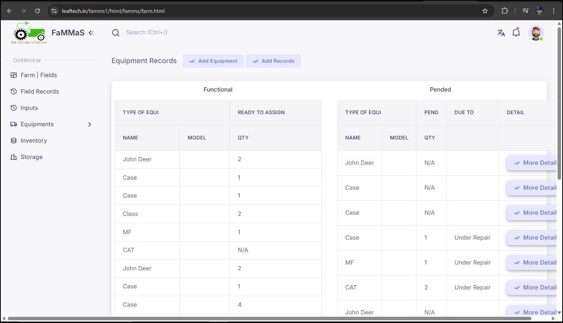This screenshot has width=563, height=323.
Task: Open More Detail for pended Case Under Repair row
Action: pyautogui.click(x=532, y=238)
